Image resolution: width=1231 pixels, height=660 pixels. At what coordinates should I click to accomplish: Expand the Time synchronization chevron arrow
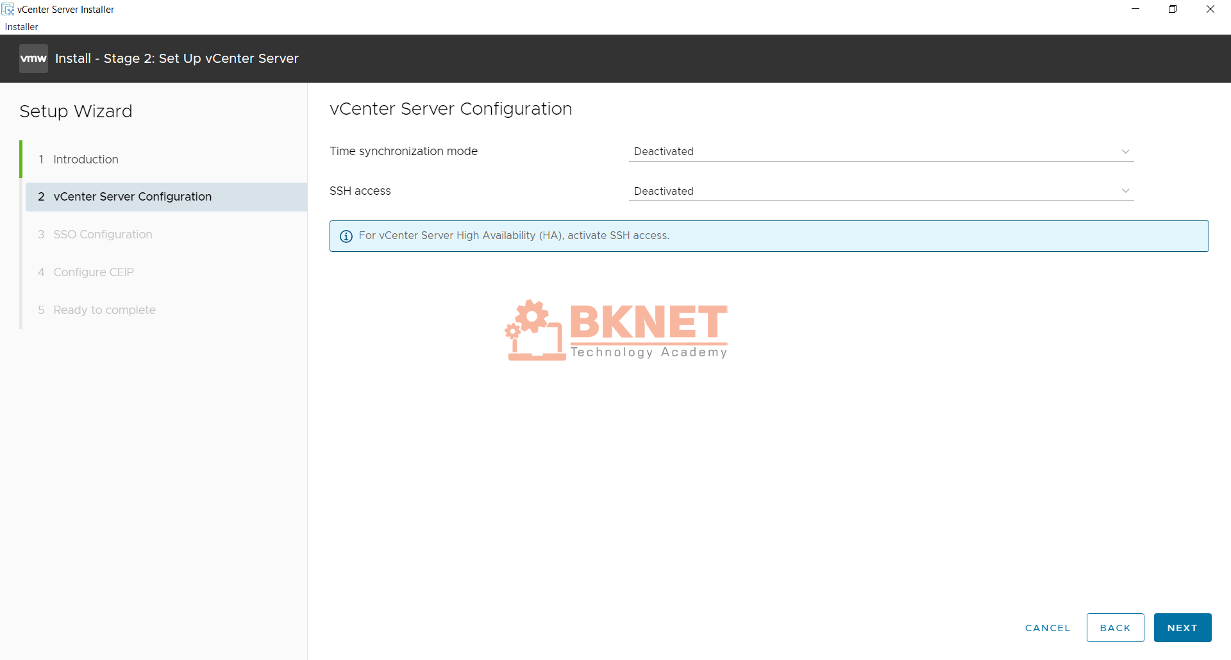1126,151
